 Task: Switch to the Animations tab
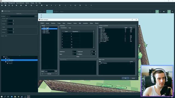(x=85, y=23)
